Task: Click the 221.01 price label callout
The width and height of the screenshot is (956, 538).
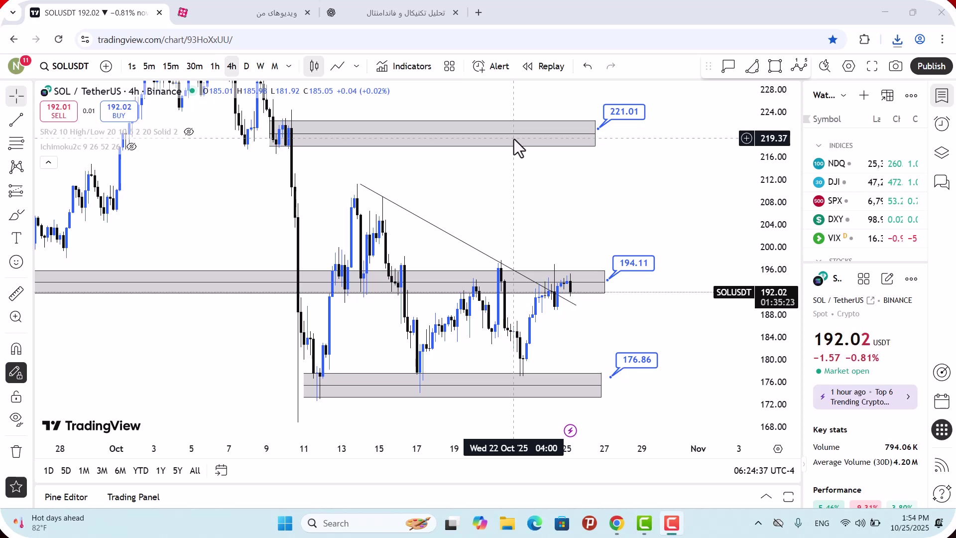Action: [x=624, y=112]
